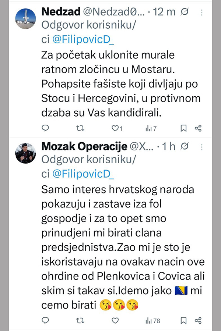Open Mozak Operacije display name link
221x331 pixels.
(83, 147)
